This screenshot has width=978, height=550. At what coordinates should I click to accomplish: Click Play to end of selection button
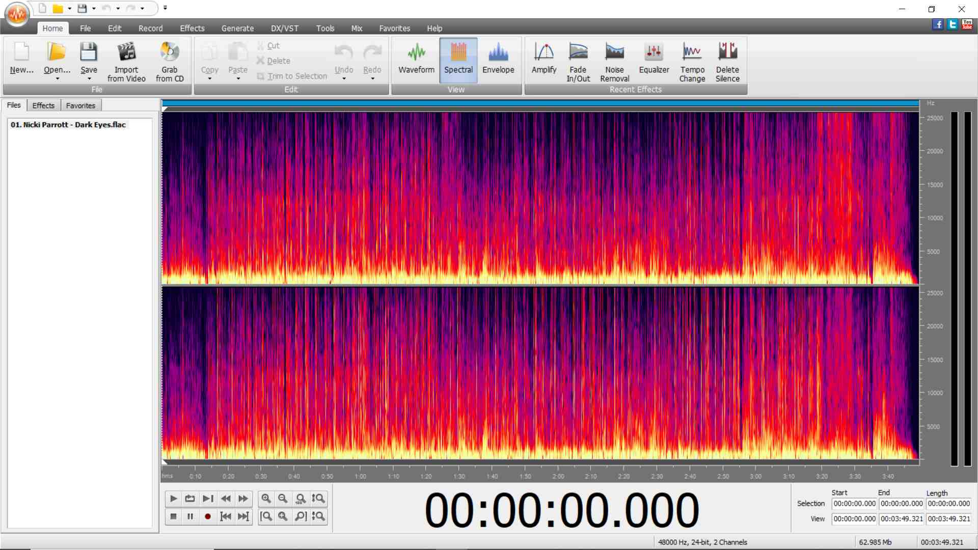pos(208,499)
